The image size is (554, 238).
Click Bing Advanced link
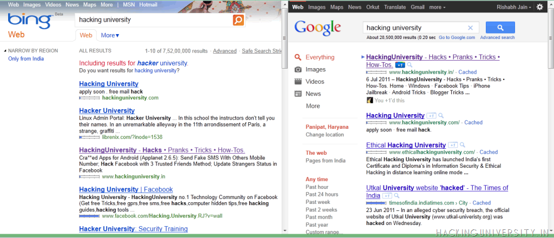[225, 51]
